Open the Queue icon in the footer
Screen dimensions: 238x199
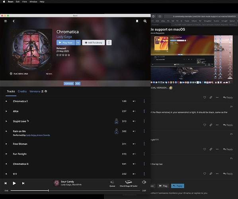(112, 183)
